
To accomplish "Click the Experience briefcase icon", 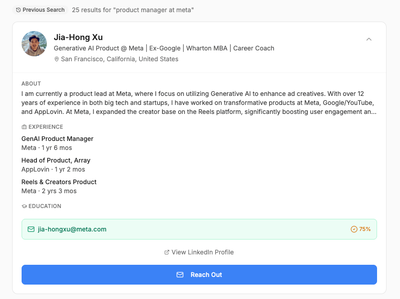I will (24, 127).
